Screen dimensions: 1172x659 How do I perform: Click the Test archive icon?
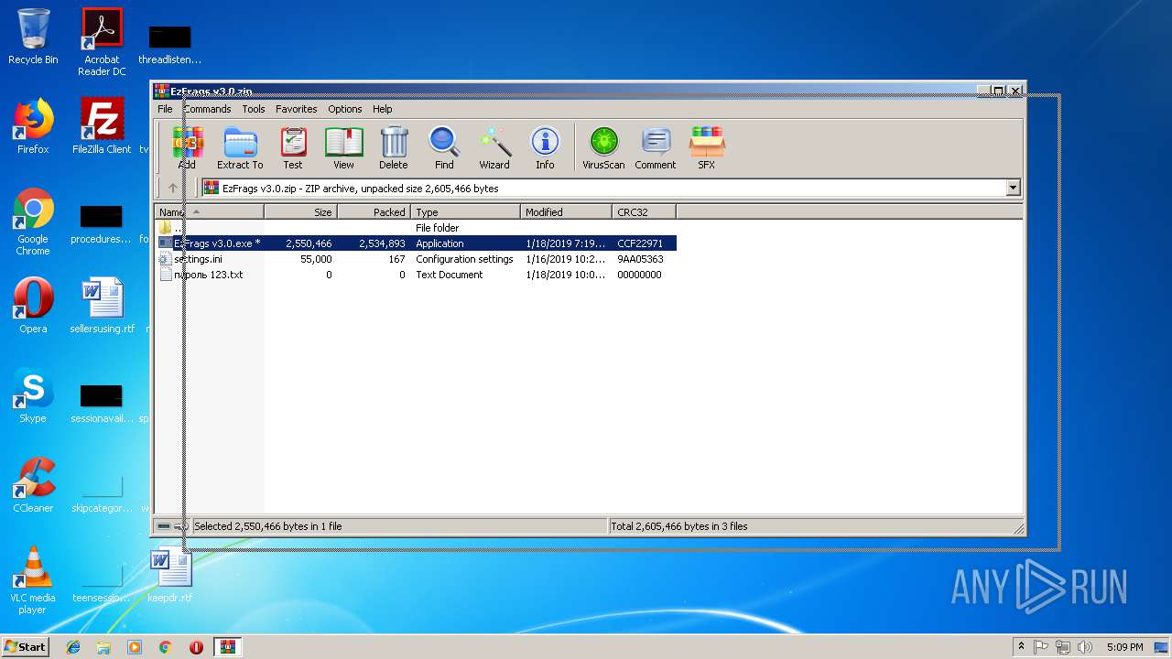[293, 148]
